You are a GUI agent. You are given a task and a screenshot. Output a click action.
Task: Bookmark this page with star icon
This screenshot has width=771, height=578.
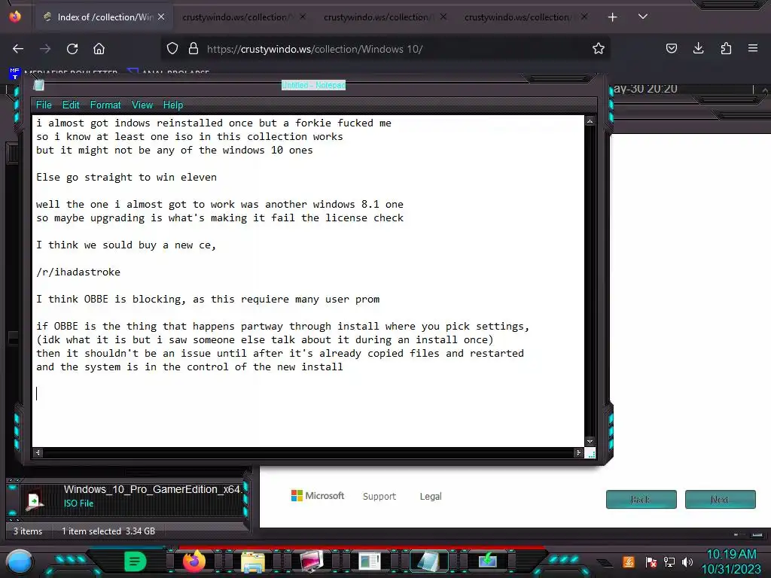(598, 49)
